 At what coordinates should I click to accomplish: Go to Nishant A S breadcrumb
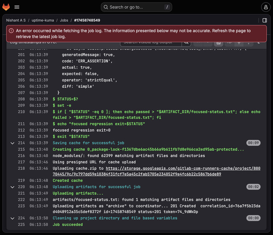click(x=16, y=21)
